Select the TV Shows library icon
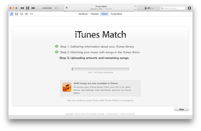The height and width of the screenshot is (131, 201). pos(21,14)
